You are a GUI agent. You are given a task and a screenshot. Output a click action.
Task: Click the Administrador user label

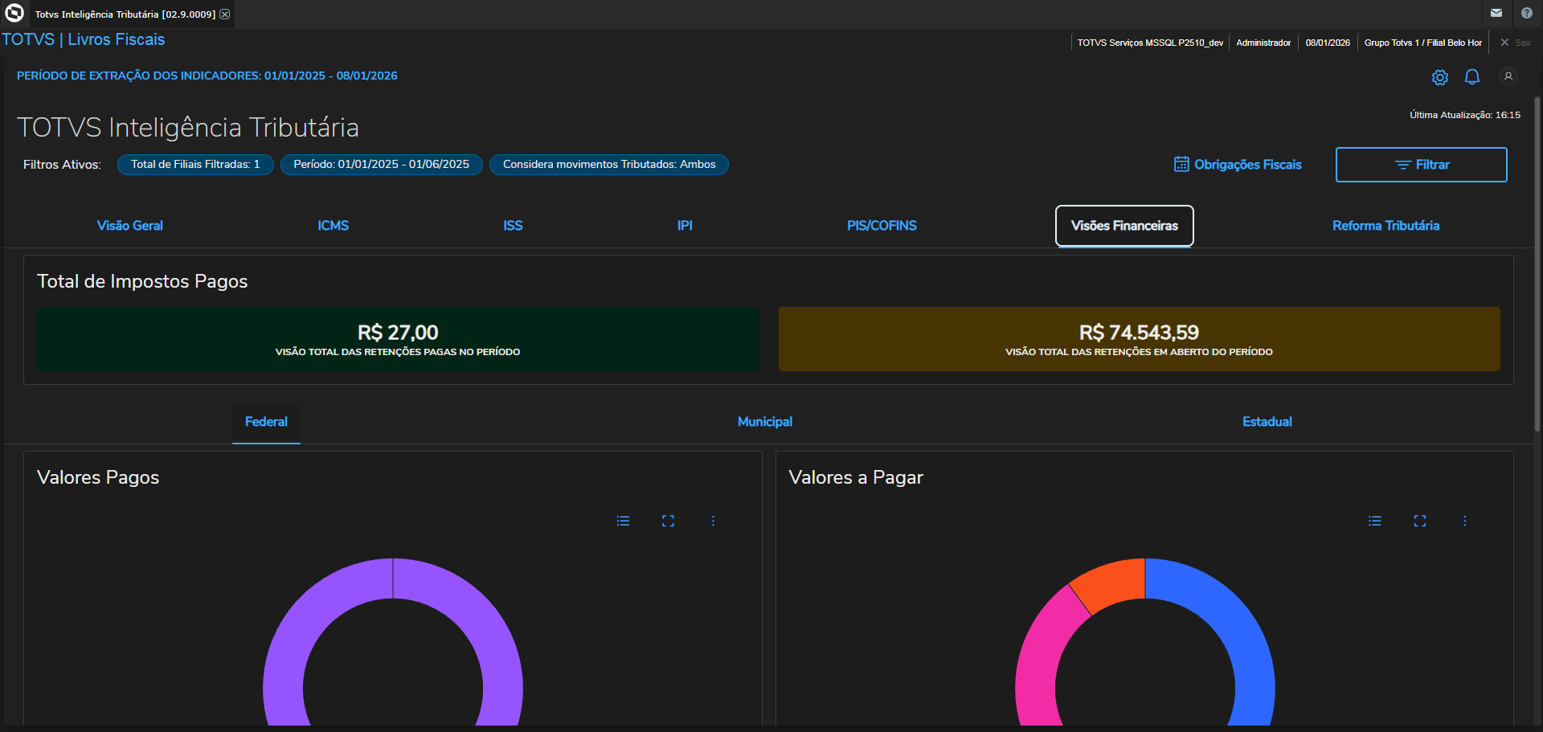coord(1263,43)
